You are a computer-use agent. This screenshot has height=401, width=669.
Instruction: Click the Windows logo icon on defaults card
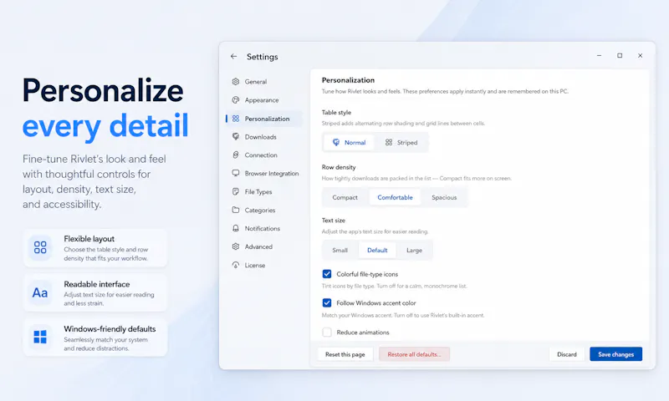pyautogui.click(x=40, y=337)
